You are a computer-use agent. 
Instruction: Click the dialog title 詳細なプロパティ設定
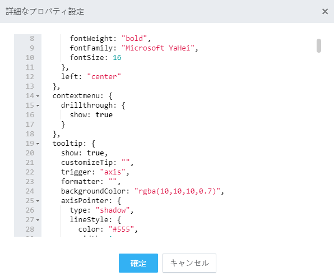(45, 12)
